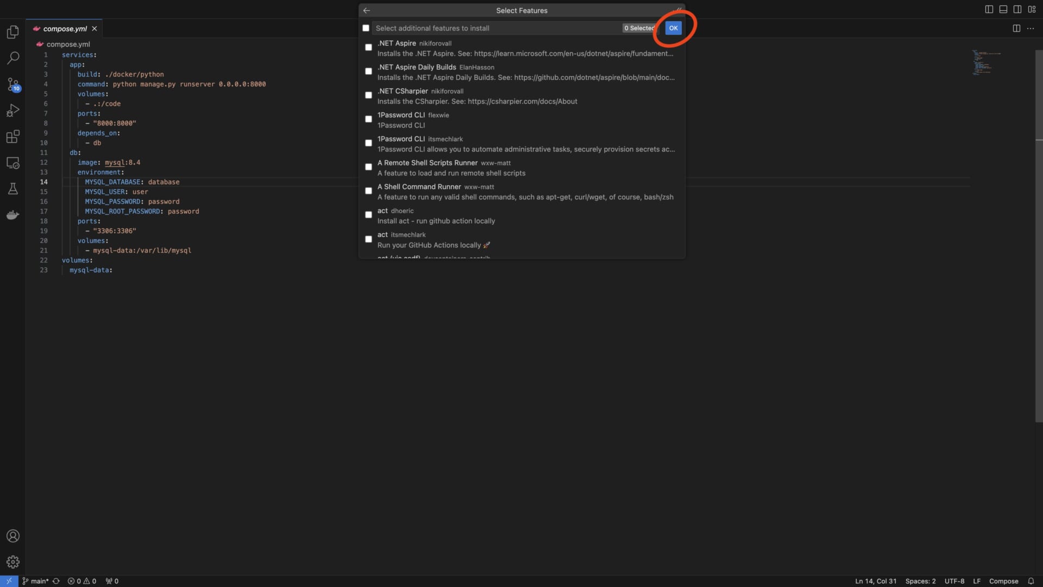Click the editor vertical scrollbar
The image size is (1043, 587).
pyautogui.click(x=1039, y=236)
